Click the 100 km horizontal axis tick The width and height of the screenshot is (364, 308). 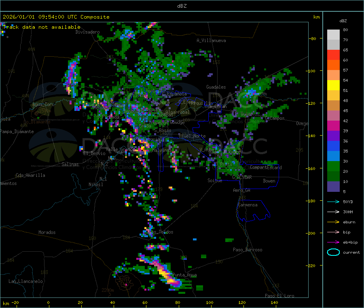tap(210, 302)
